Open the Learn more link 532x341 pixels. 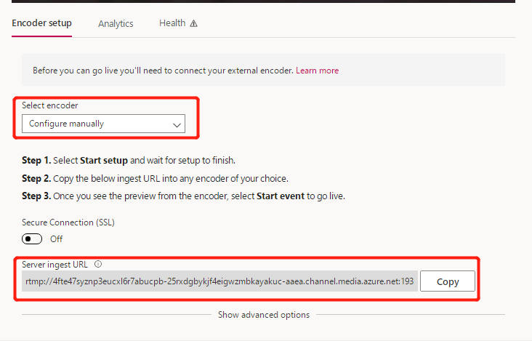click(317, 71)
